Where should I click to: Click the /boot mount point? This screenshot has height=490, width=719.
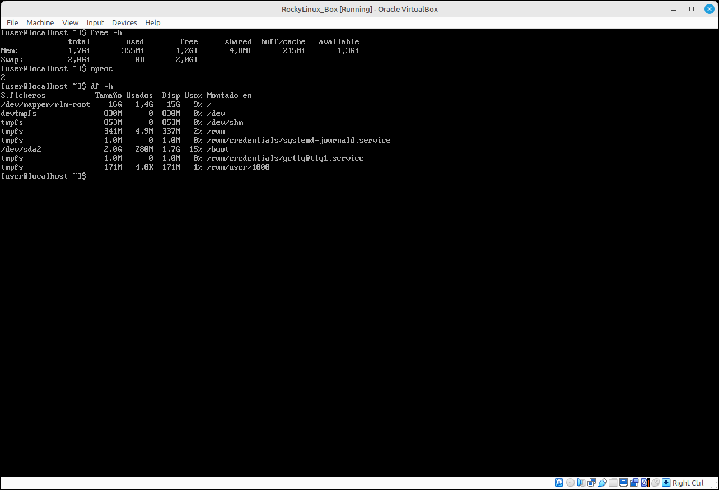point(218,150)
